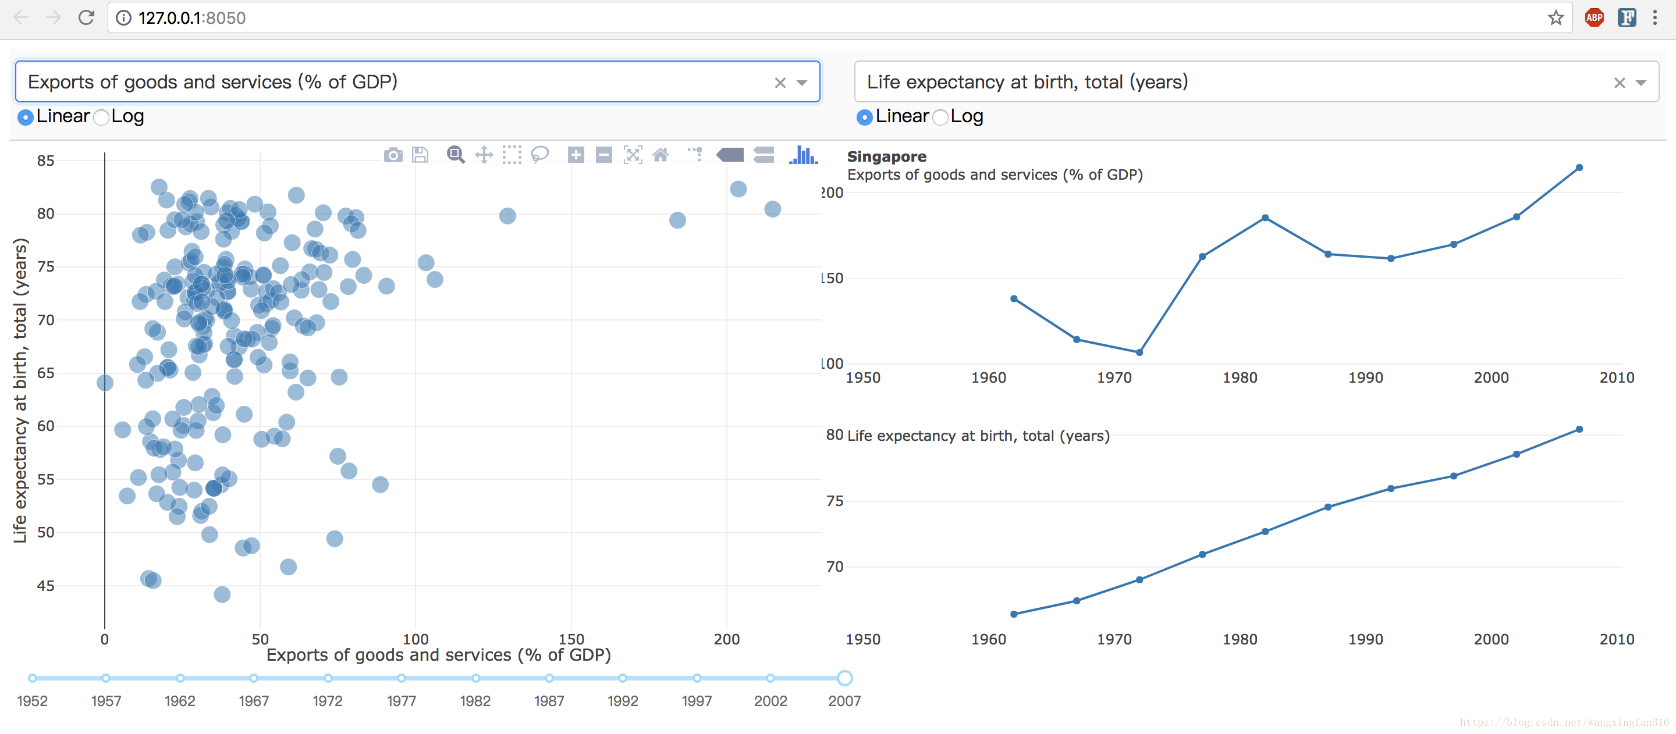Open the x-axis indicator combo box
This screenshot has height=734, width=1676.
click(417, 82)
